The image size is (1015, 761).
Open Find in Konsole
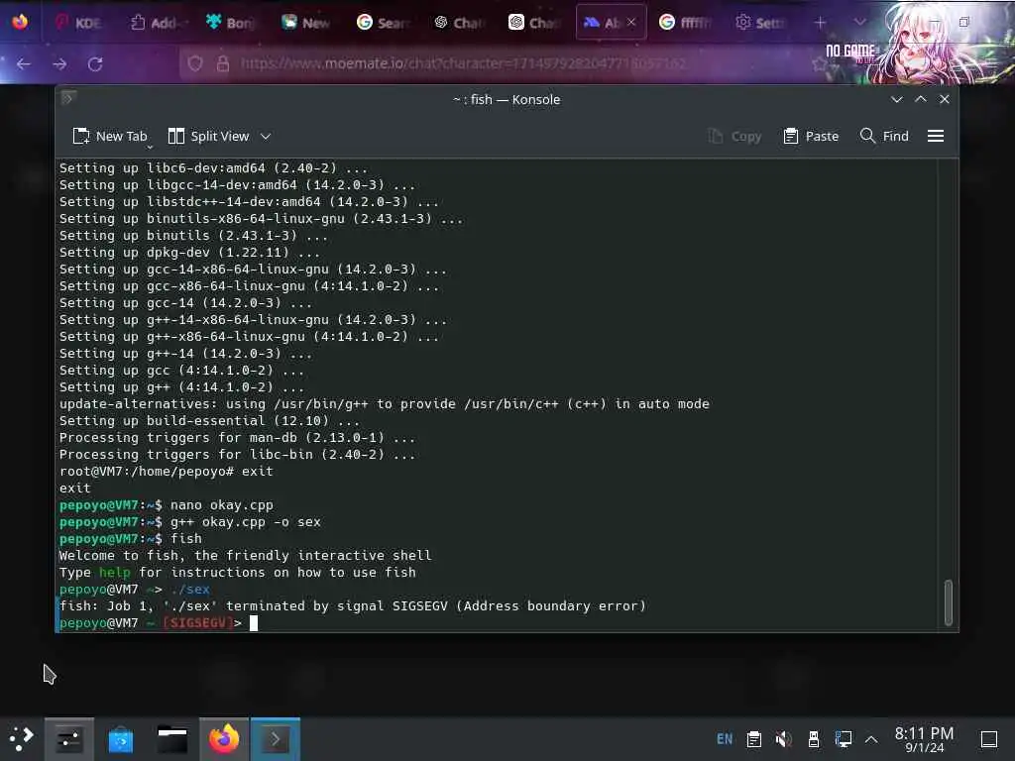[884, 136]
